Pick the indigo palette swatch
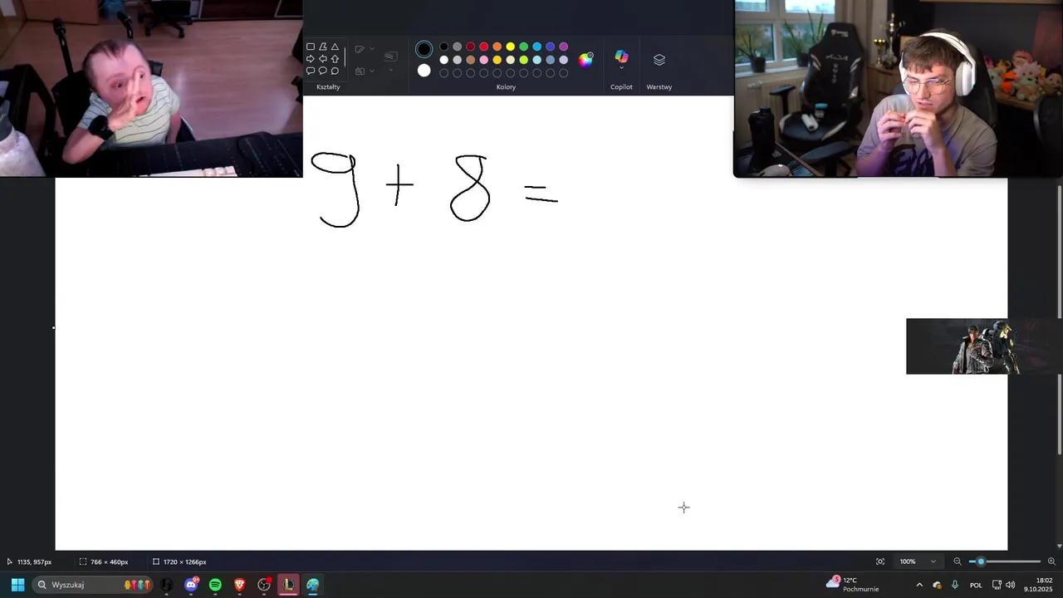Viewport: 1063px width, 598px height. point(551,47)
